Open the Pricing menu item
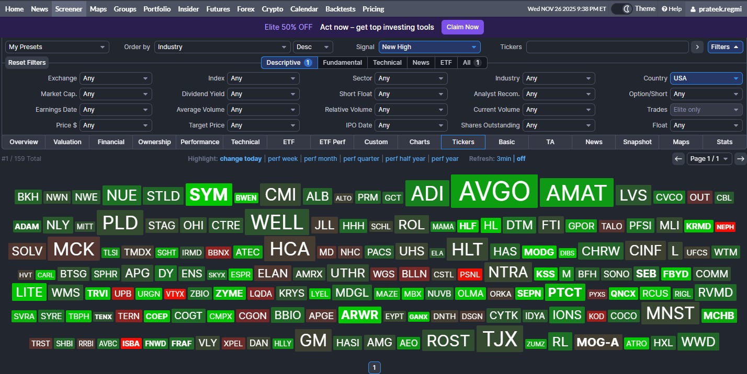The width and height of the screenshot is (747, 374). [x=373, y=9]
